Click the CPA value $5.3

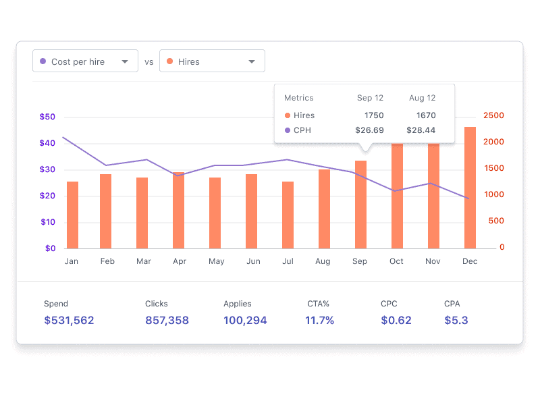coord(456,321)
